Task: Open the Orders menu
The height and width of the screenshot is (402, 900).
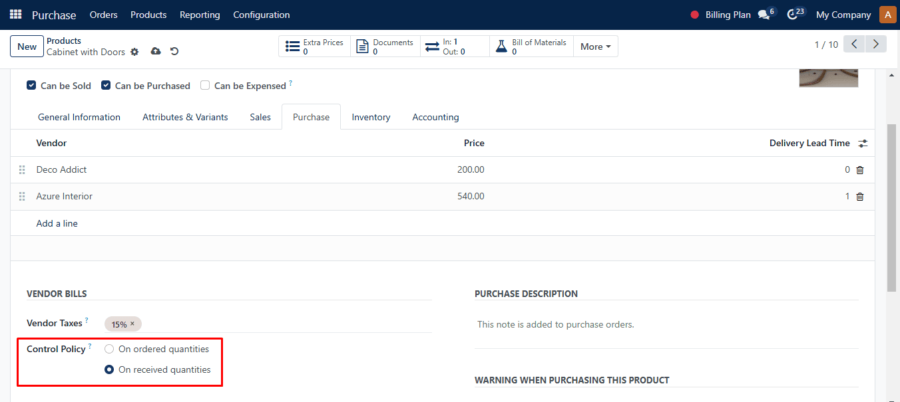Action: tap(104, 15)
